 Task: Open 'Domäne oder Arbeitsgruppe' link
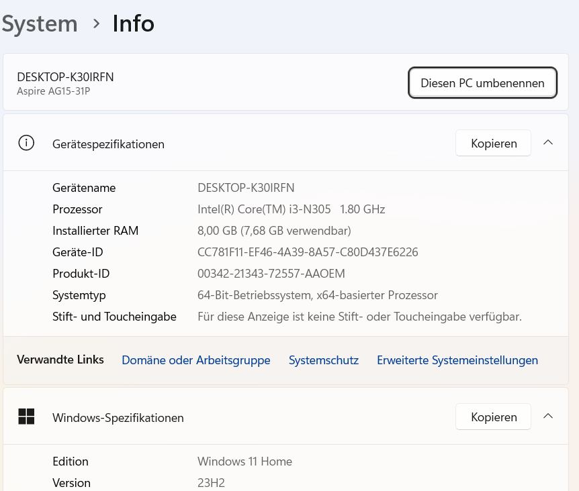click(196, 360)
